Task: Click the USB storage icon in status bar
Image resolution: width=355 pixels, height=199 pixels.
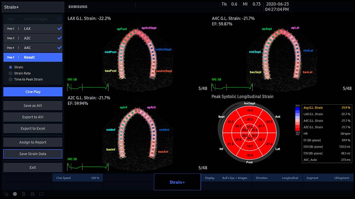Action: pos(24,194)
